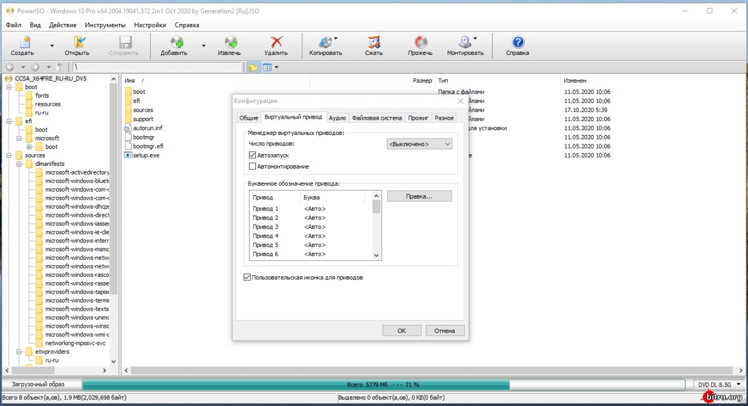Screen dimensions: 748x406
Task: Select CCSA_X64FRE_RU-RU_DV5 disc root icon
Action: tap(9, 78)
